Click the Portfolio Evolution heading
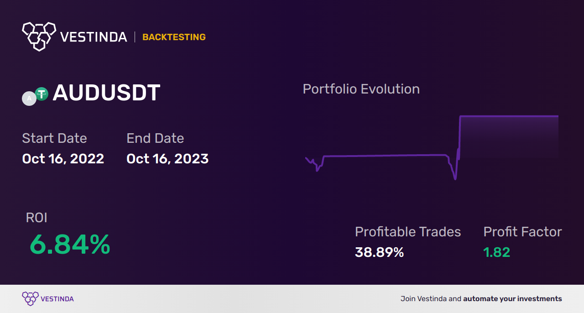This screenshot has height=313, width=584. (x=361, y=89)
